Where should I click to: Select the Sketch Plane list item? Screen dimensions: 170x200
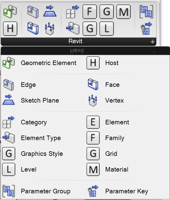point(31,100)
